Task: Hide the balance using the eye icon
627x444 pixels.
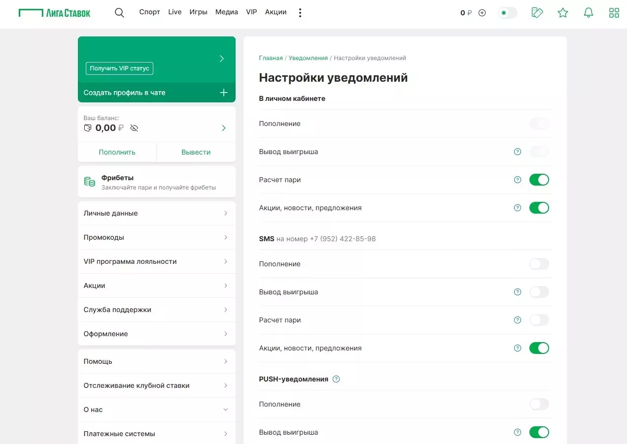Action: pos(134,127)
